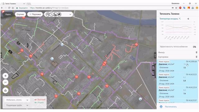Toggle the boiler layer icon in the map toolbar
Viewport: 199px width, 112px height.
pyautogui.click(x=55, y=14)
